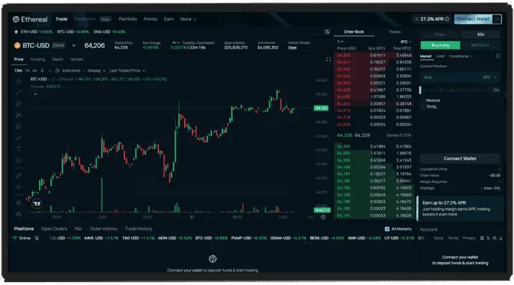Switch to the Funding chart tab

tap(38, 59)
